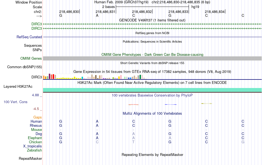Click the first DIRC3 GENCODE track label
262x165 pixels.
coord(37,24)
